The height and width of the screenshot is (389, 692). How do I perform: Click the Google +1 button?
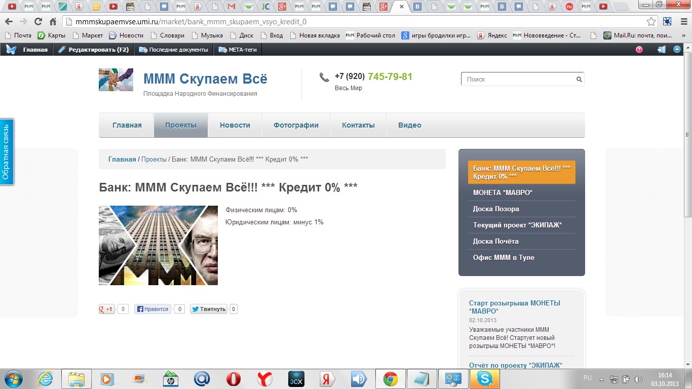(x=107, y=309)
